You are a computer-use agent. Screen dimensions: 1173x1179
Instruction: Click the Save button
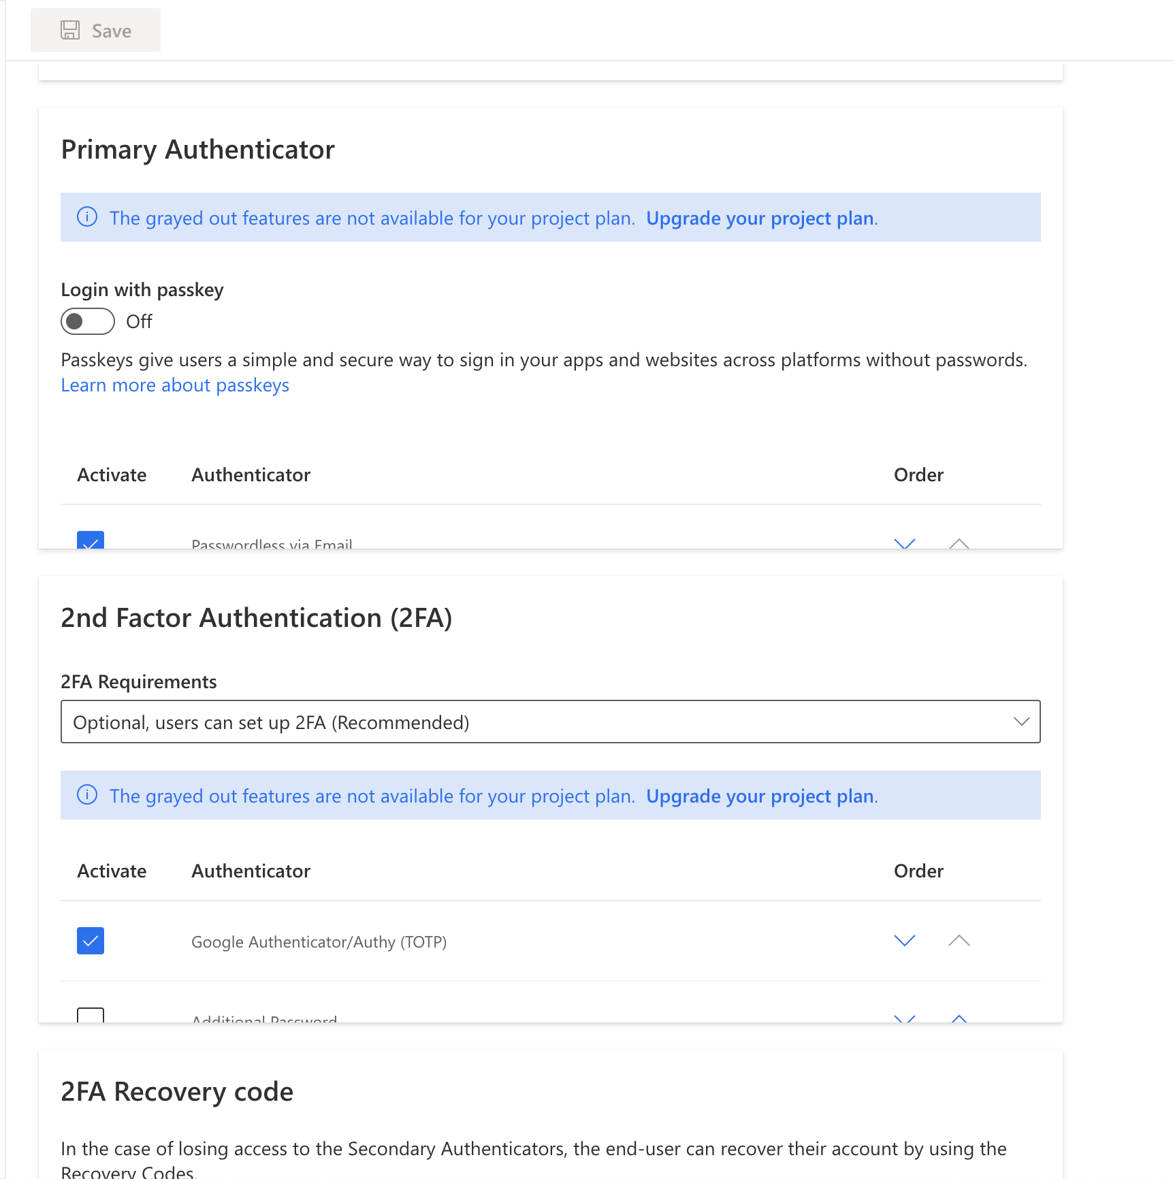[x=95, y=30]
